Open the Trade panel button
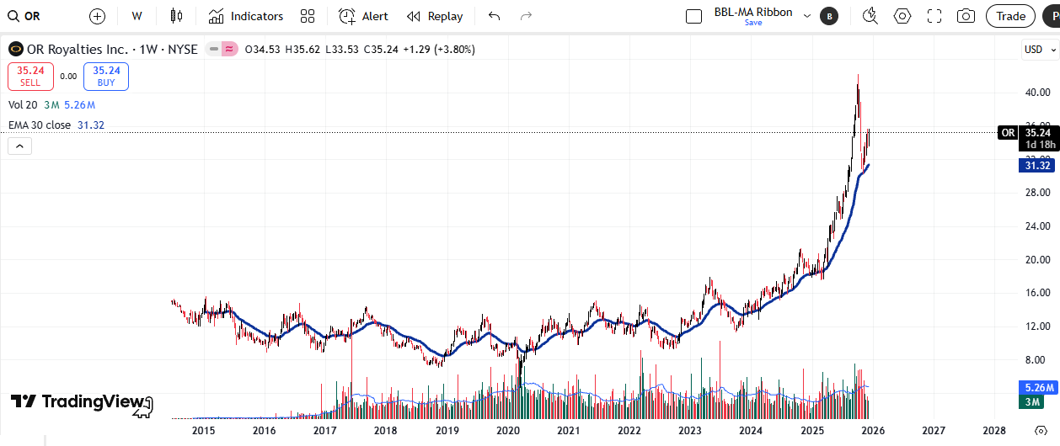 tap(1011, 16)
